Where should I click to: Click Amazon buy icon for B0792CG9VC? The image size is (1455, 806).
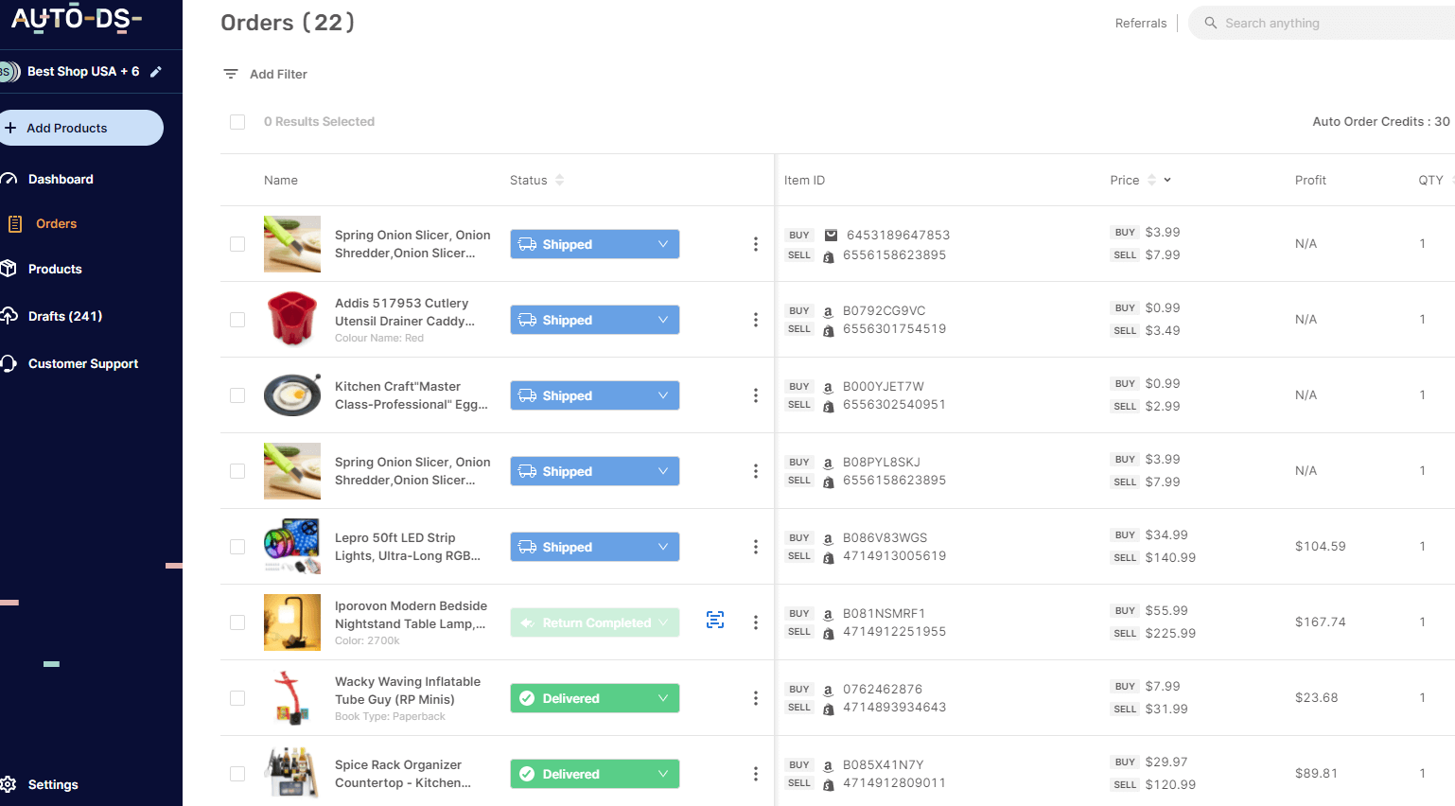(828, 311)
